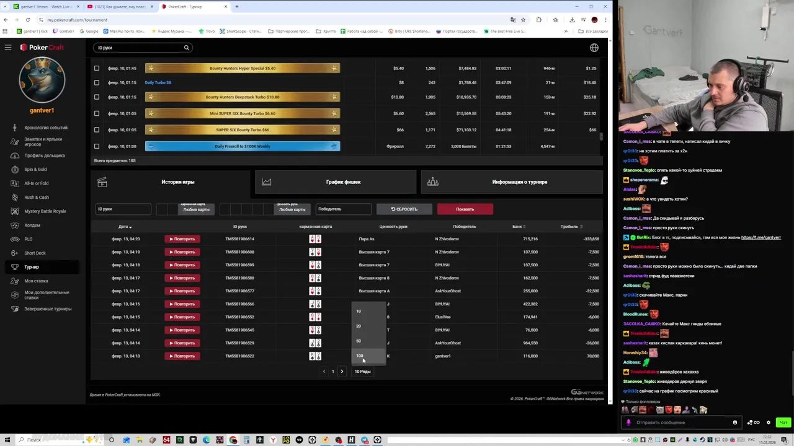Click the red Показать button
The image size is (794, 446).
tap(465, 209)
